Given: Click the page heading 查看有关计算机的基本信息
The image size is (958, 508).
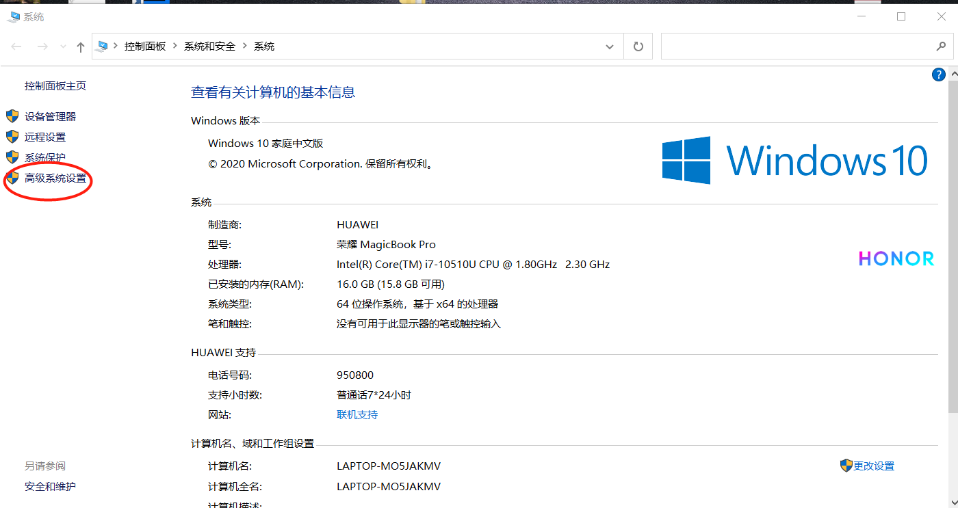Looking at the screenshot, I should [273, 92].
